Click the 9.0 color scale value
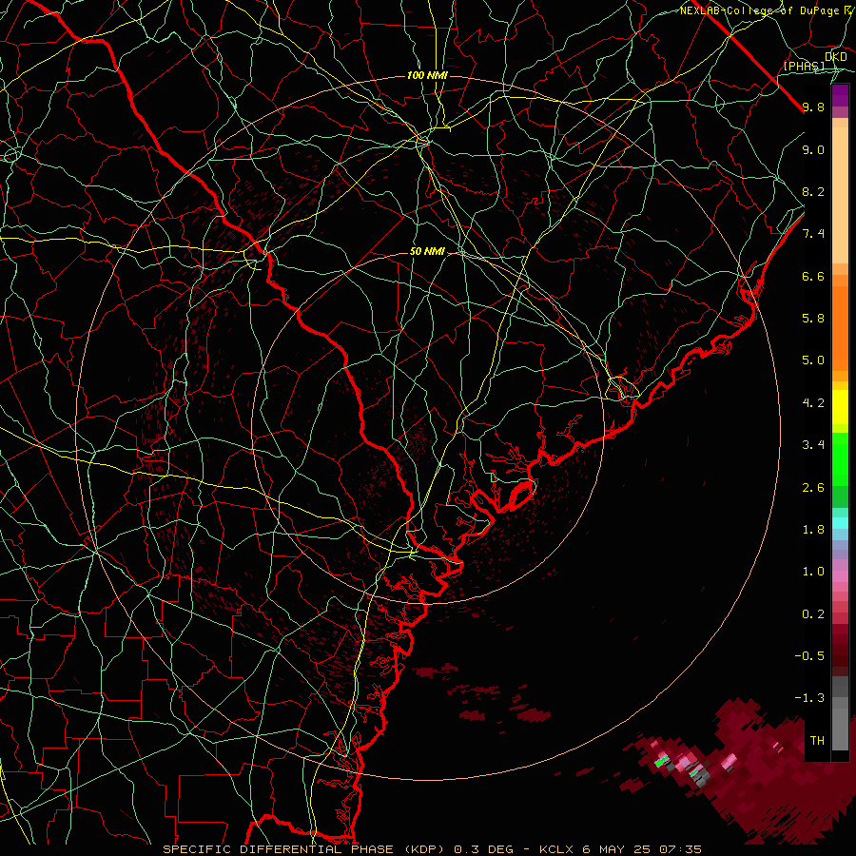This screenshot has height=856, width=856. pos(813,149)
